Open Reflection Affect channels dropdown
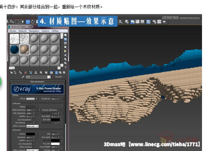This screenshot has height=151, width=214. 32,126
